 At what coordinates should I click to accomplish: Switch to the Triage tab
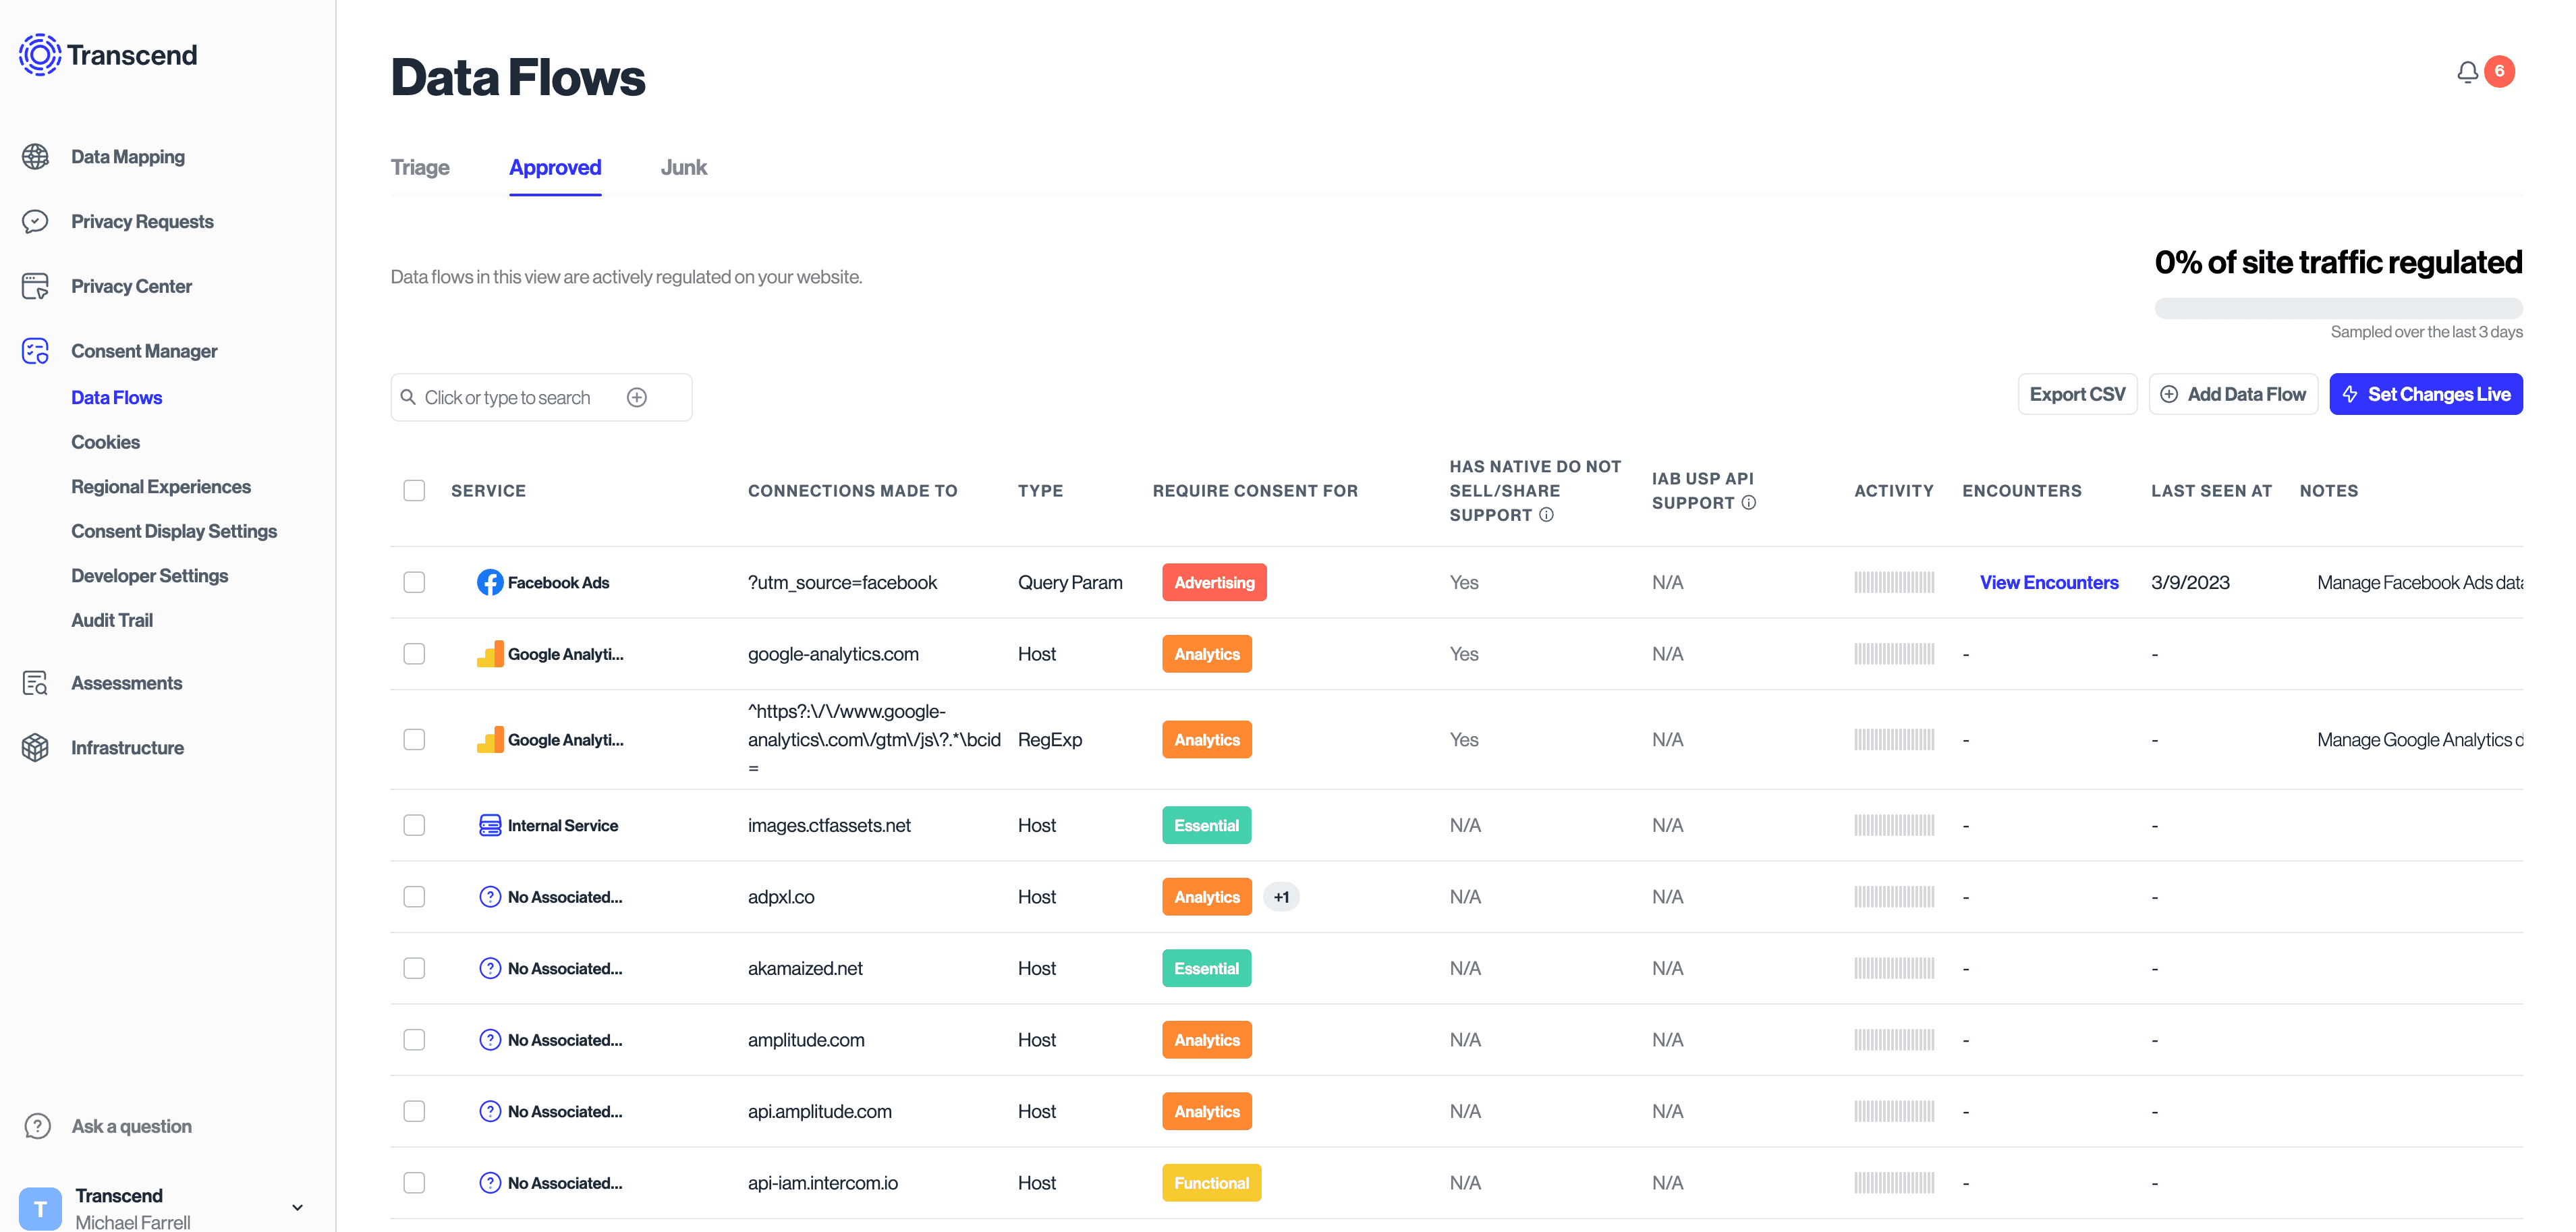tap(420, 167)
